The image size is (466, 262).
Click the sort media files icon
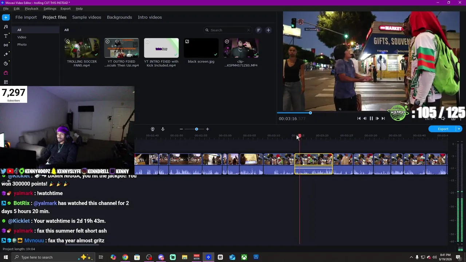(x=258, y=30)
